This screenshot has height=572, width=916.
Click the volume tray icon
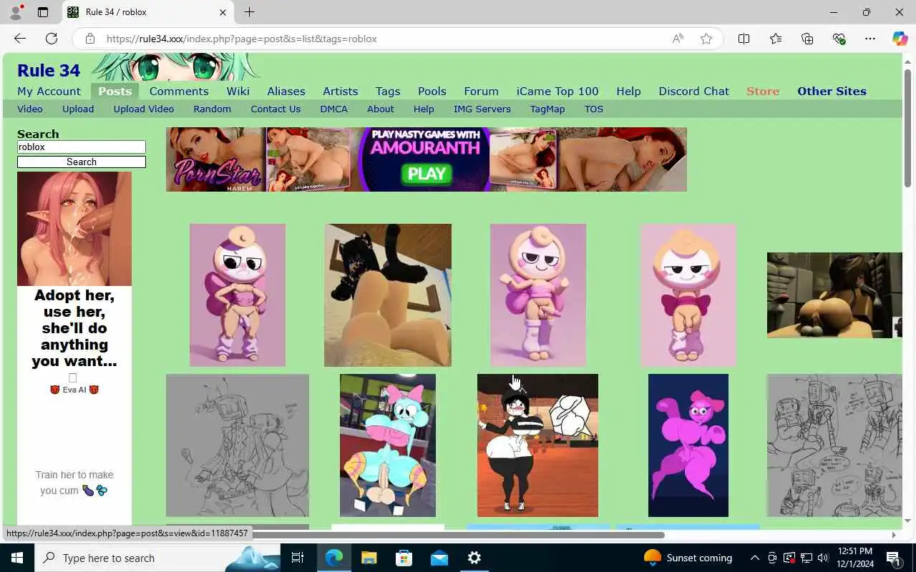coord(823,558)
